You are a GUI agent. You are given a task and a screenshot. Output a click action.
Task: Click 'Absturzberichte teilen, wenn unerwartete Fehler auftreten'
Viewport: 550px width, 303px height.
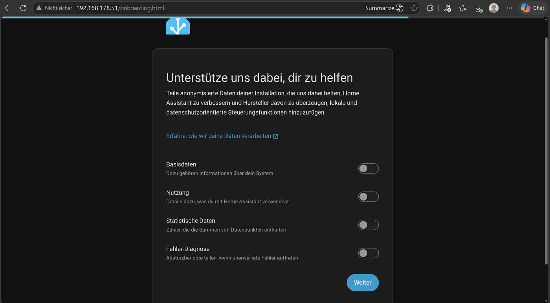[x=232, y=258]
